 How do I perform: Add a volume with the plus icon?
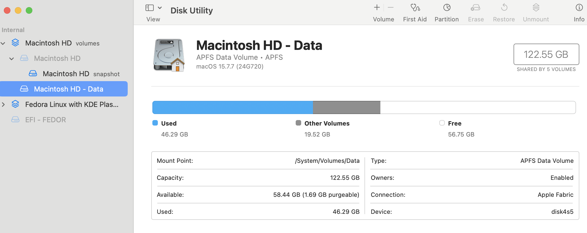[x=377, y=8]
